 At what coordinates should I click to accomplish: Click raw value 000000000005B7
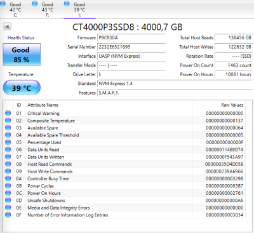[225, 186]
